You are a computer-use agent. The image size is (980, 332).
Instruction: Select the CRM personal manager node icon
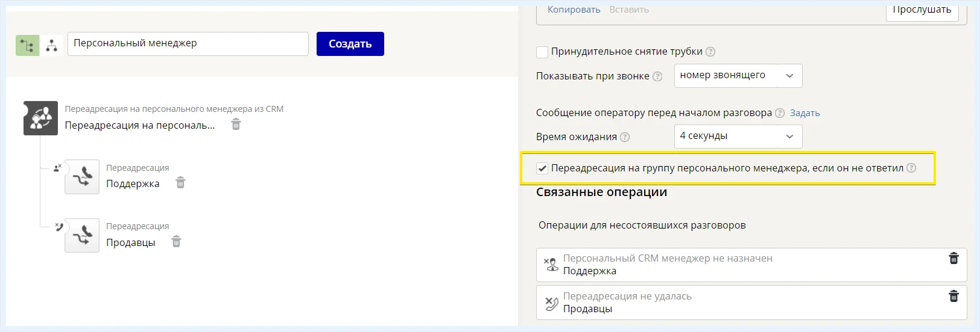coord(41,118)
